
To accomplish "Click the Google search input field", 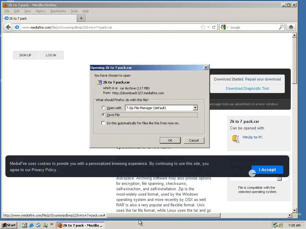I will pos(254,27).
